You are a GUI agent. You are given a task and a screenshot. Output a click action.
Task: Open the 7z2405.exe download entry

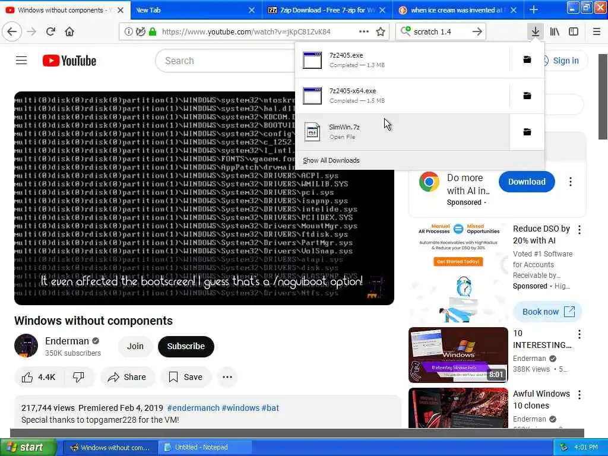coord(402,60)
